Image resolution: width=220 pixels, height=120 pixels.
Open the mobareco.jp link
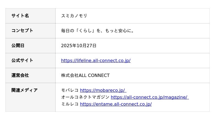(103, 90)
